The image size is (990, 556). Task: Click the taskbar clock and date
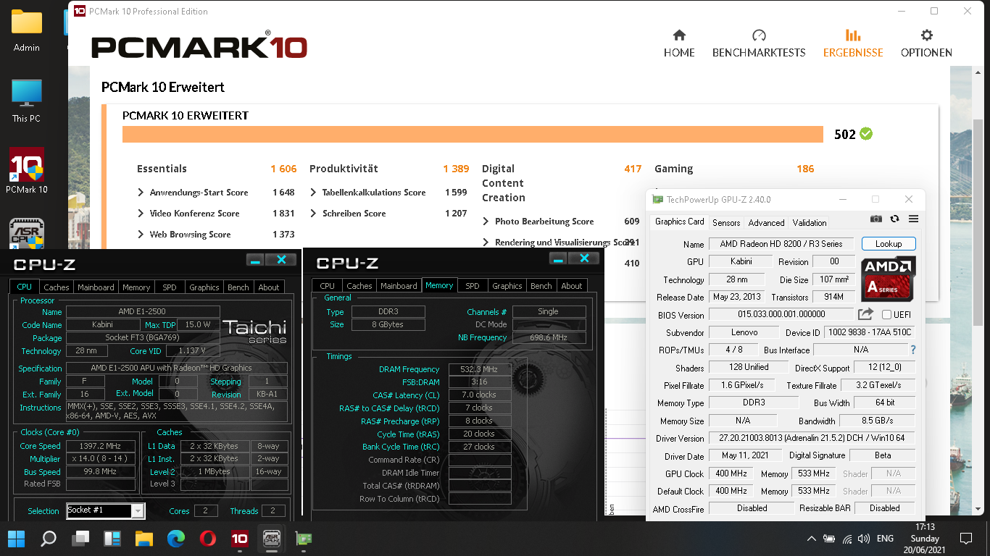(924, 539)
